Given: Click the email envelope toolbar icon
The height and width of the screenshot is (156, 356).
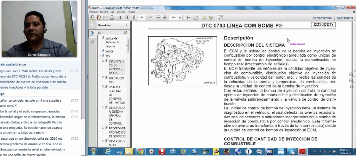Looking at the screenshot, I should (x=119, y=17).
